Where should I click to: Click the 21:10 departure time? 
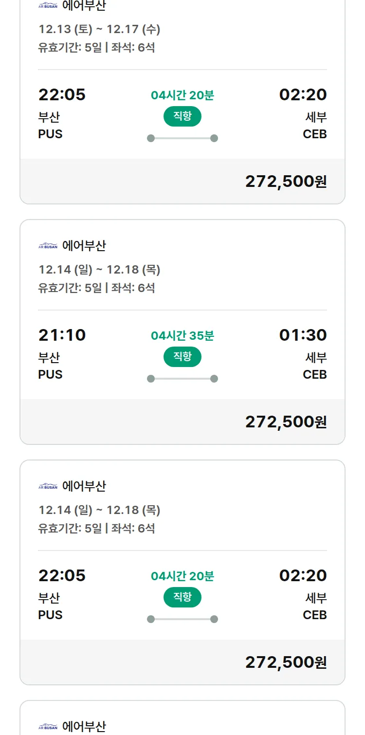point(62,335)
